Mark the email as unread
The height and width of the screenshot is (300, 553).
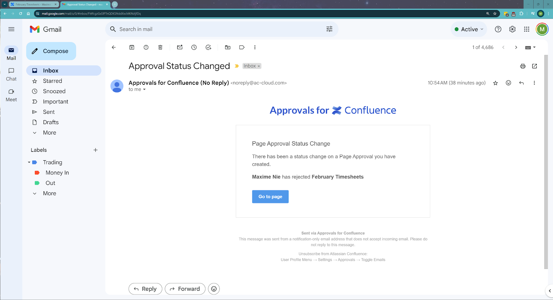180,47
